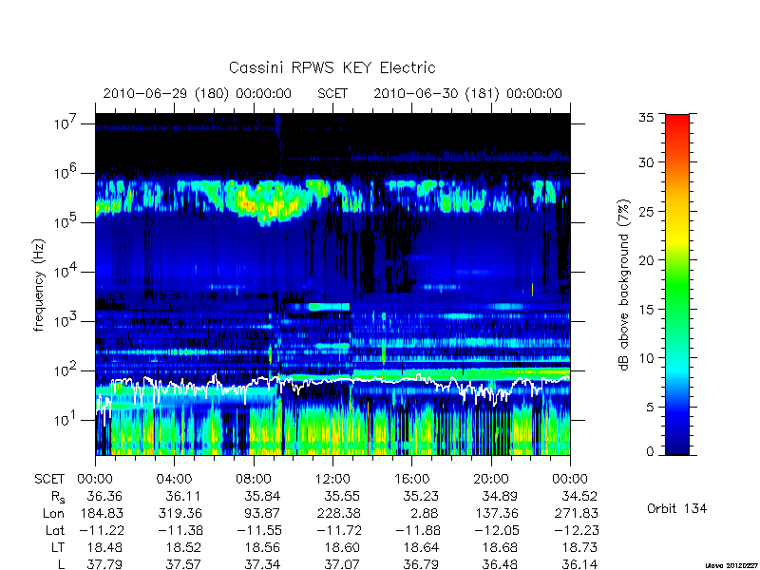The height and width of the screenshot is (570, 760).
Task: Select the end date '2010-06-30 (181) 00:00:00'
Action: pyautogui.click(x=467, y=93)
